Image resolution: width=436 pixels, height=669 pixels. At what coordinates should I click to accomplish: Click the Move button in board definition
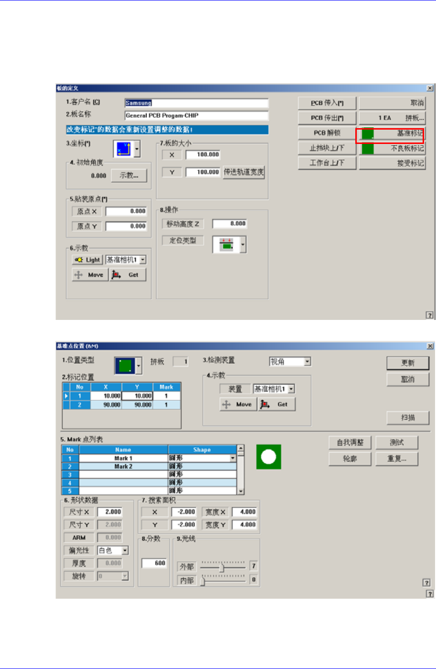click(x=90, y=275)
